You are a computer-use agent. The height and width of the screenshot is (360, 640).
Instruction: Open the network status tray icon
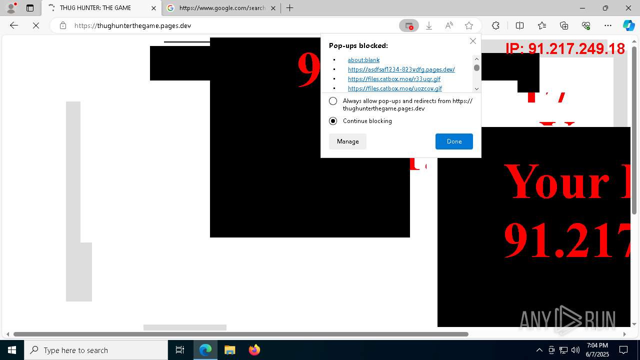point(563,350)
